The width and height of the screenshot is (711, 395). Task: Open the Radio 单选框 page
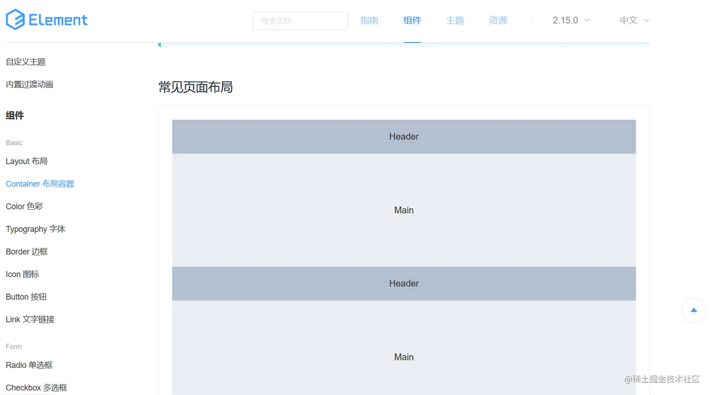[29, 365]
